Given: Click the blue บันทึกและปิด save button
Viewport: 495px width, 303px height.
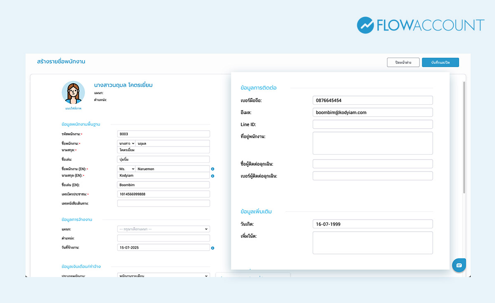Looking at the screenshot, I should (x=440, y=62).
